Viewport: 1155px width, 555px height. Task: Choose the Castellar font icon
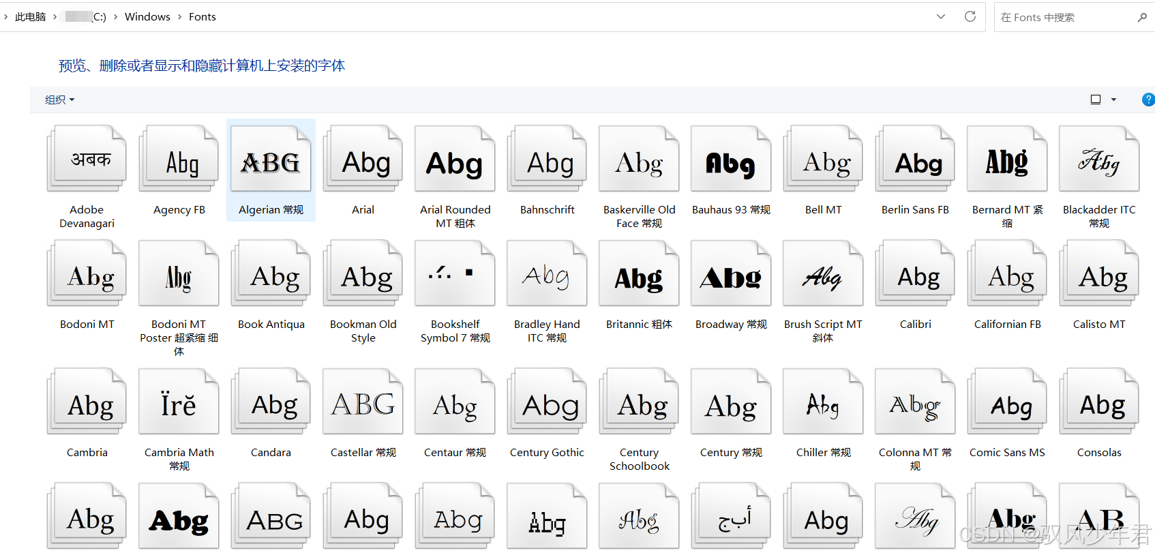click(x=363, y=401)
